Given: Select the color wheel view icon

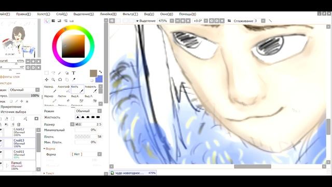Looking at the screenshot, I should [x=47, y=21].
